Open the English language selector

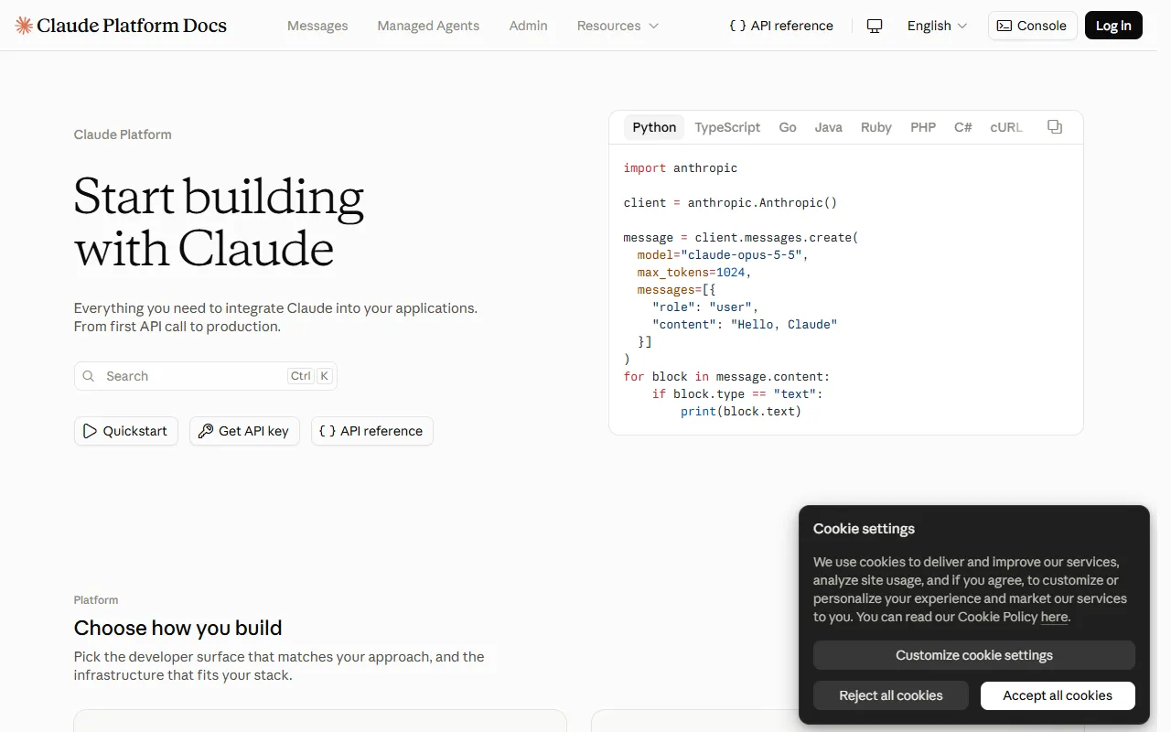(x=937, y=26)
